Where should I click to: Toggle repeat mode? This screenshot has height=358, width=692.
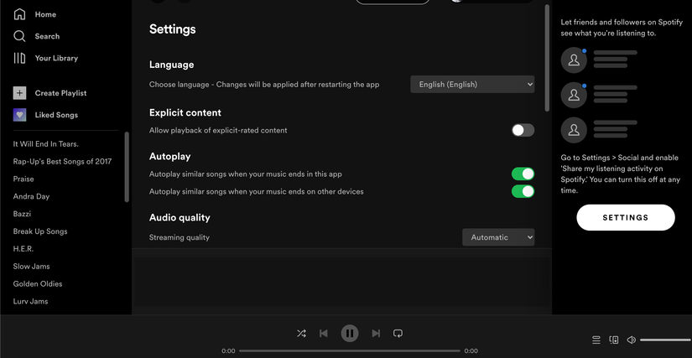click(398, 334)
